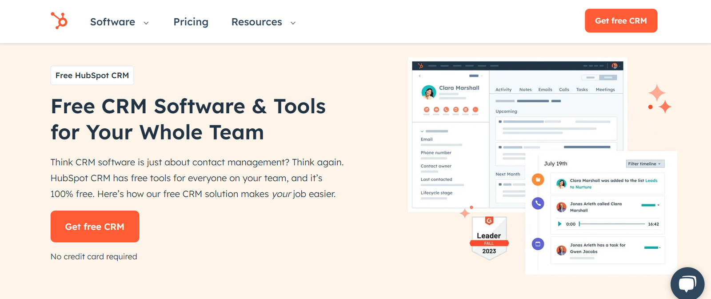The height and width of the screenshot is (299, 711).
Task: Click the Upcoming section heading
Action: (506, 112)
